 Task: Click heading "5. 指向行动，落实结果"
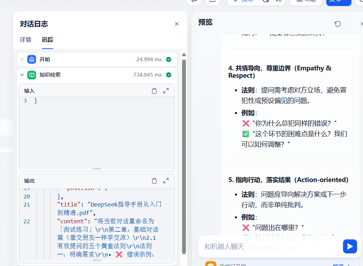pos(288,180)
